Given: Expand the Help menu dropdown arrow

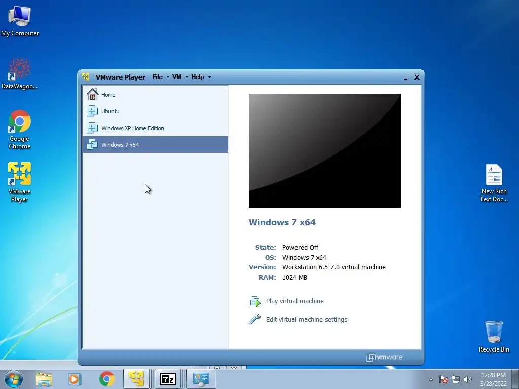Looking at the screenshot, I should click(209, 77).
